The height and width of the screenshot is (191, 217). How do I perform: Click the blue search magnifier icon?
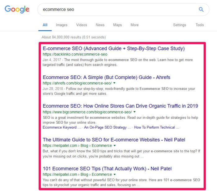coord(201,9)
